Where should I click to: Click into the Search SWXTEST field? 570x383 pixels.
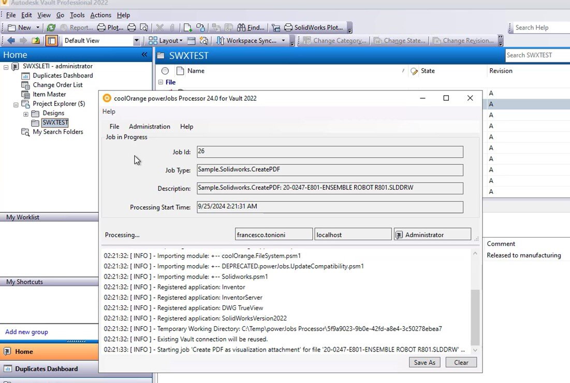(x=538, y=55)
